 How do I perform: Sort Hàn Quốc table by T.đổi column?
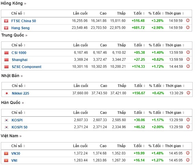(139, 113)
